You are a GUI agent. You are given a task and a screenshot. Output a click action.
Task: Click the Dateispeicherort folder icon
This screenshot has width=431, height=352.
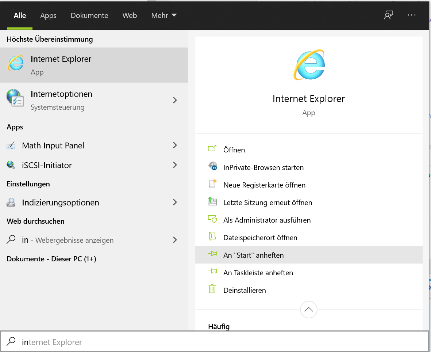click(x=212, y=236)
